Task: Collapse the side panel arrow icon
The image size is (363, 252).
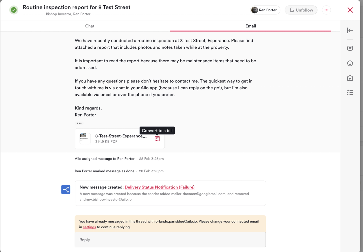Action: point(350,31)
